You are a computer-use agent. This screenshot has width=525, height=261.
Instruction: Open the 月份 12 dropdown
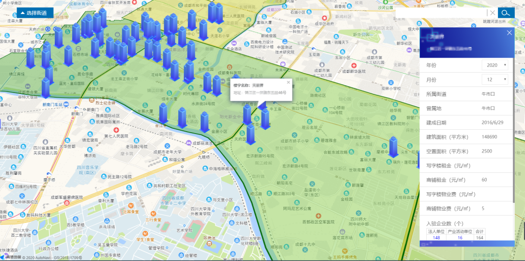tap(494, 79)
